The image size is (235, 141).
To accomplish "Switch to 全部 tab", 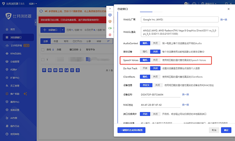I will [x=45, y=41].
